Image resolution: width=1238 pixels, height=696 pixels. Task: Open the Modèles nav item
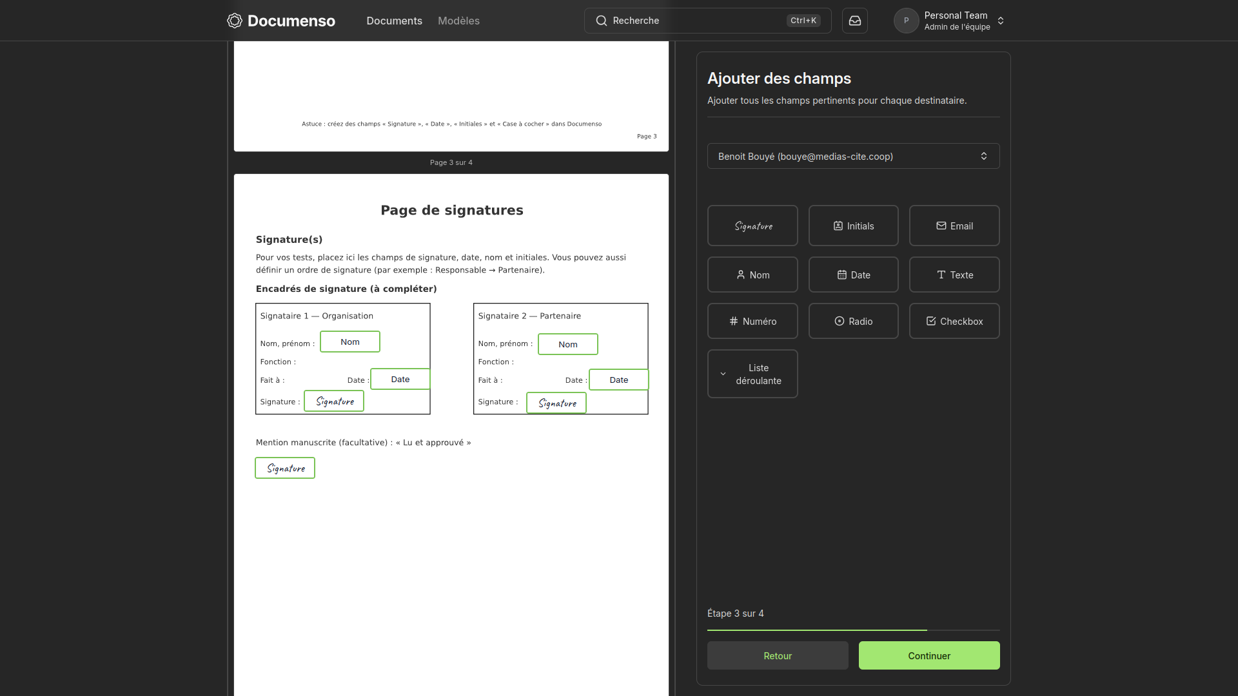point(458,21)
